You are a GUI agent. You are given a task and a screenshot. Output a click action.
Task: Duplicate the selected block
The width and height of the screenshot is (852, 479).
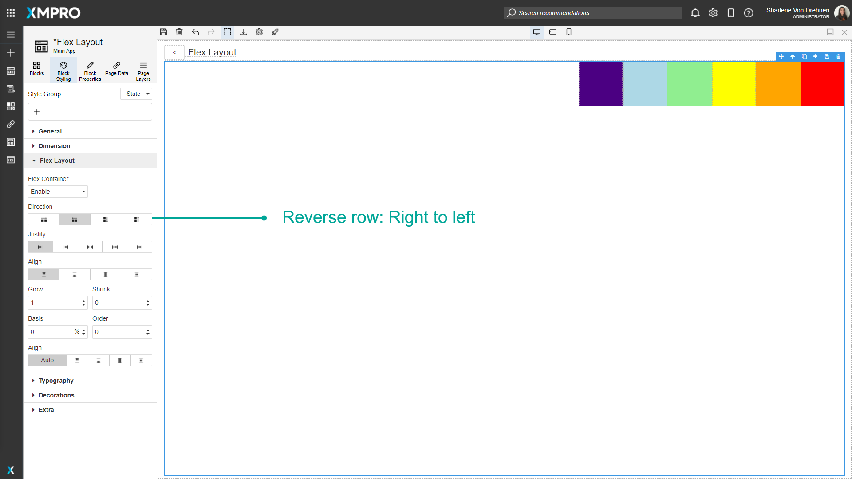coord(804,56)
